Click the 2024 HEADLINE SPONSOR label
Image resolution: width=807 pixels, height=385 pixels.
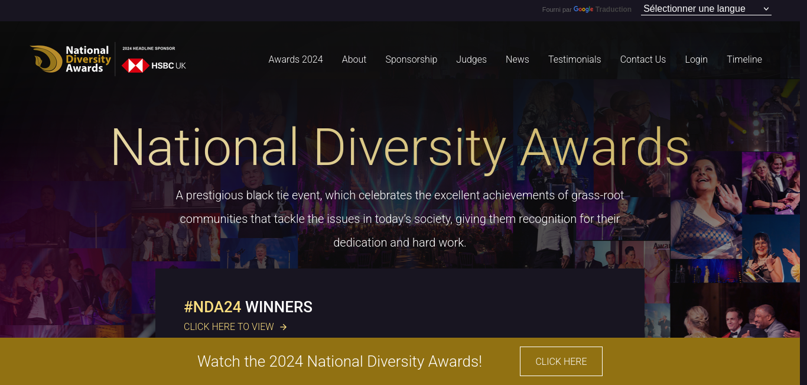pos(149,48)
